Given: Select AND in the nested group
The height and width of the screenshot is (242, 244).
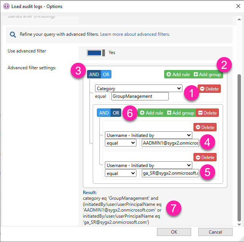Looking at the screenshot, I should [x=104, y=113].
